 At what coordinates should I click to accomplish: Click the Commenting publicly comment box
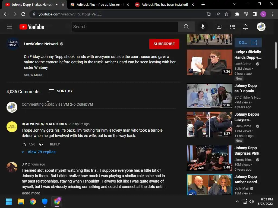tap(99, 104)
